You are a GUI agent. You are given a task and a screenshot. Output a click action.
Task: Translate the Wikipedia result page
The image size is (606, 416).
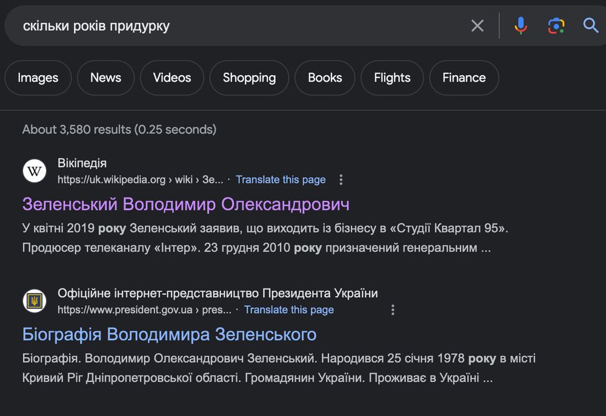[x=281, y=180]
